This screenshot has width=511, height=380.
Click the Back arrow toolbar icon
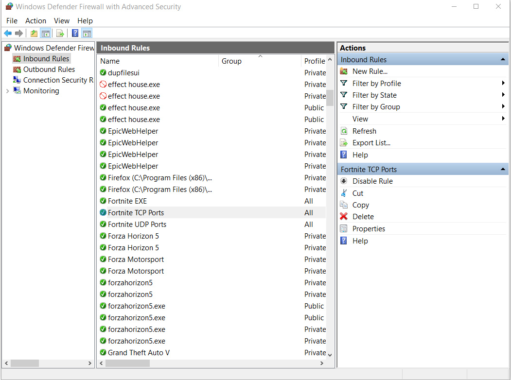(8, 33)
